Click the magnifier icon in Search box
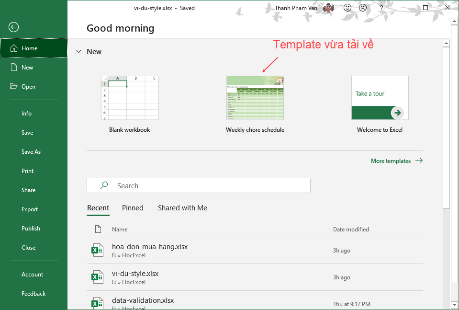 click(x=104, y=185)
